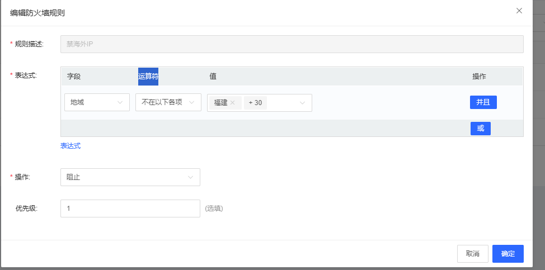Select the 福建 tag label
The image size is (545, 270).
click(x=220, y=103)
